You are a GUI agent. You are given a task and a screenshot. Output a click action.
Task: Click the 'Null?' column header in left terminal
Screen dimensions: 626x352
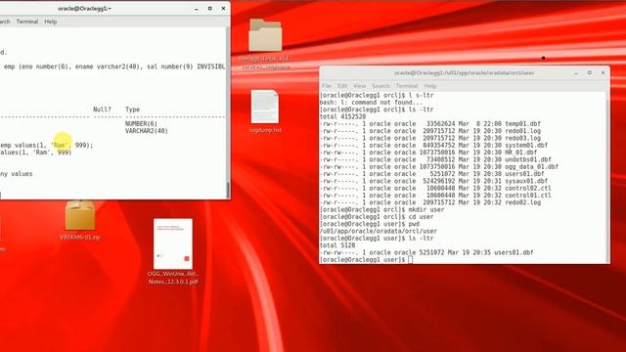coord(102,110)
